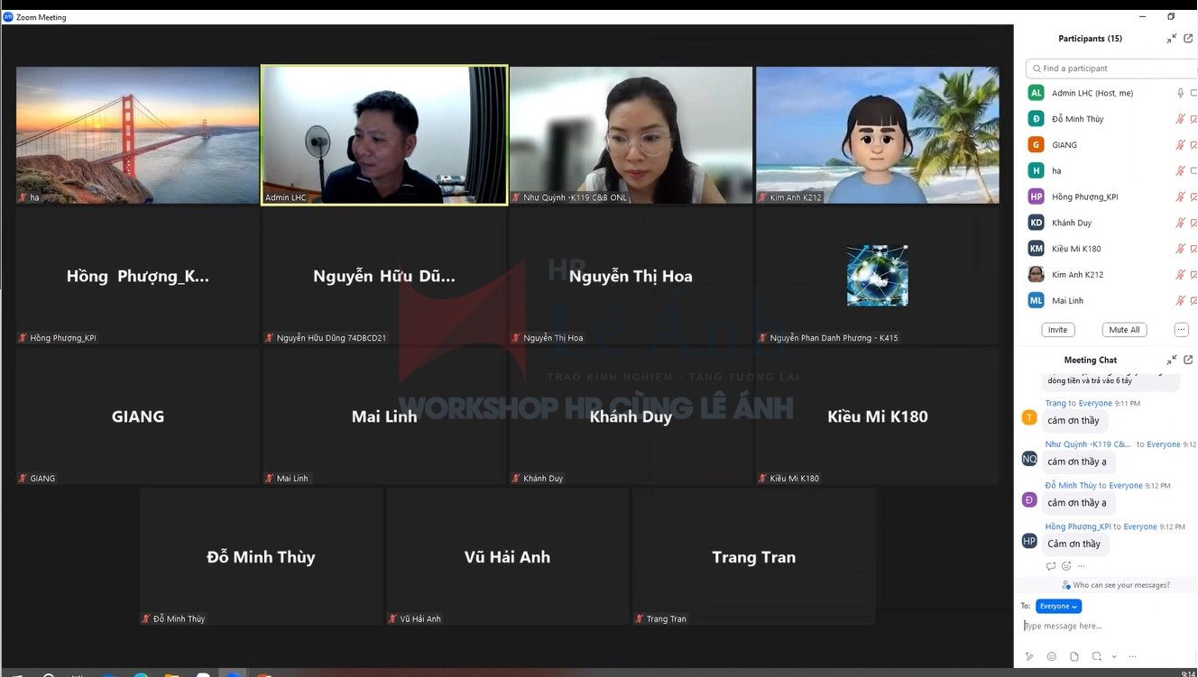Click the file attachment icon in chat

[1074, 656]
